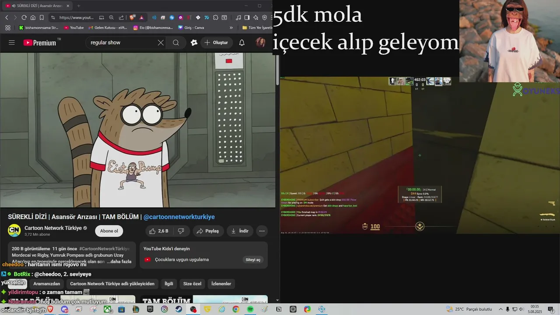The width and height of the screenshot is (560, 315).
Task: Open the YouTube hamburger guide menu
Action: (x=12, y=42)
